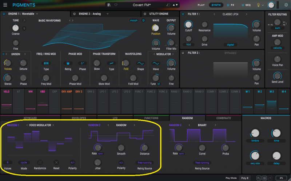Toggle the FX power button
Viewport: 291px width, 181px height.
coord(228,5)
